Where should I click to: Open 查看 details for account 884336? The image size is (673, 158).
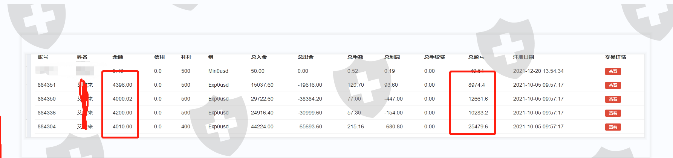tap(613, 113)
